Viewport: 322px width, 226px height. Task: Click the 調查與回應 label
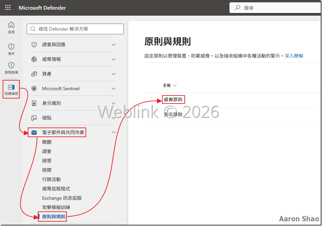[54, 45]
